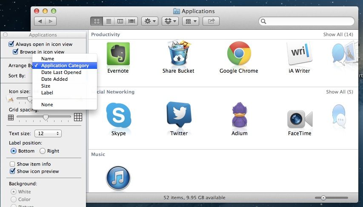
Task: Open the Dropbox toolbar dropdown
Action: tap(171, 21)
